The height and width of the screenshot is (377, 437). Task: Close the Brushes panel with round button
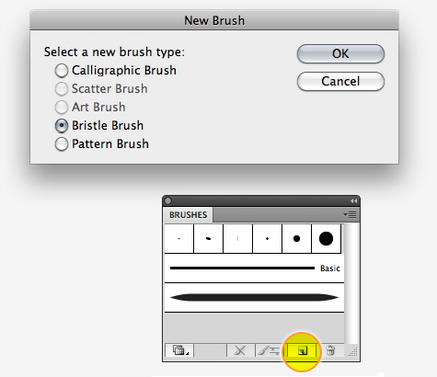tap(168, 200)
